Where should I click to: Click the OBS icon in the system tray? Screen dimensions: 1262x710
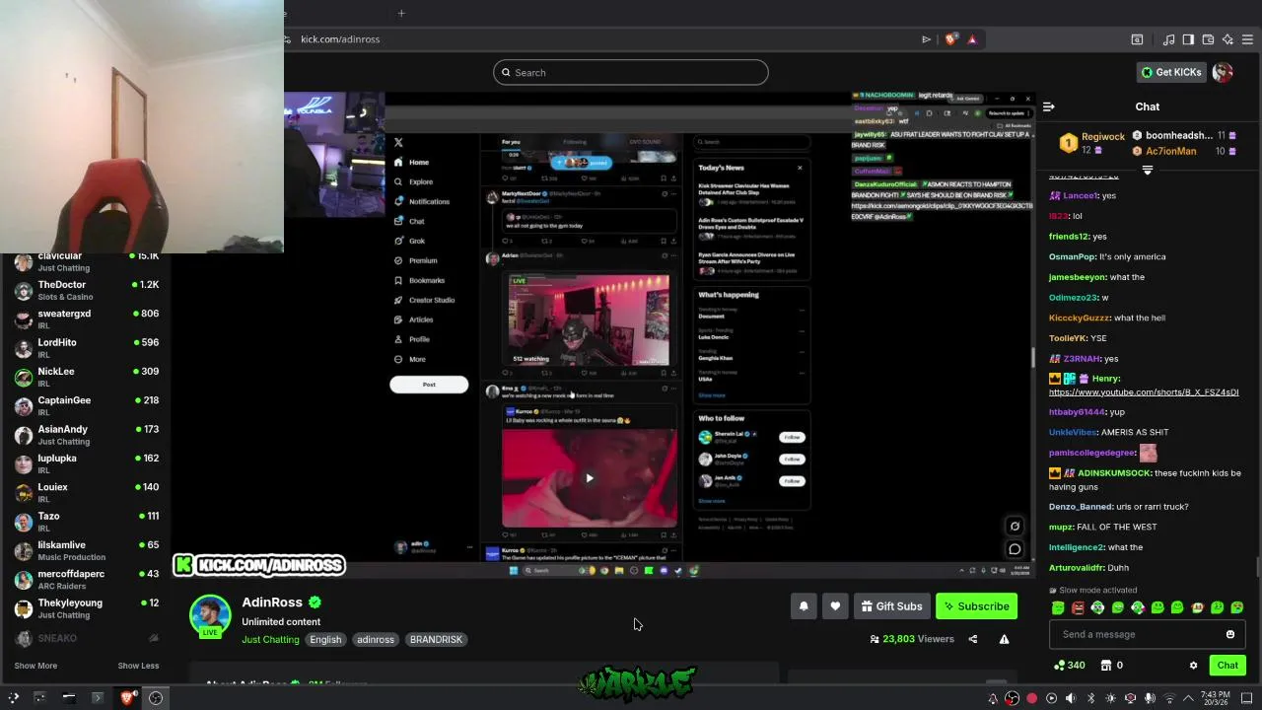pyautogui.click(x=1012, y=698)
